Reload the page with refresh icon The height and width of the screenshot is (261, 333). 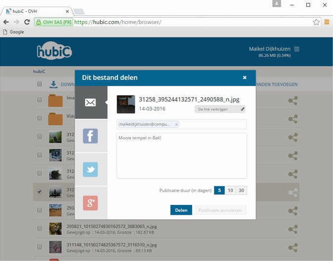[27, 22]
